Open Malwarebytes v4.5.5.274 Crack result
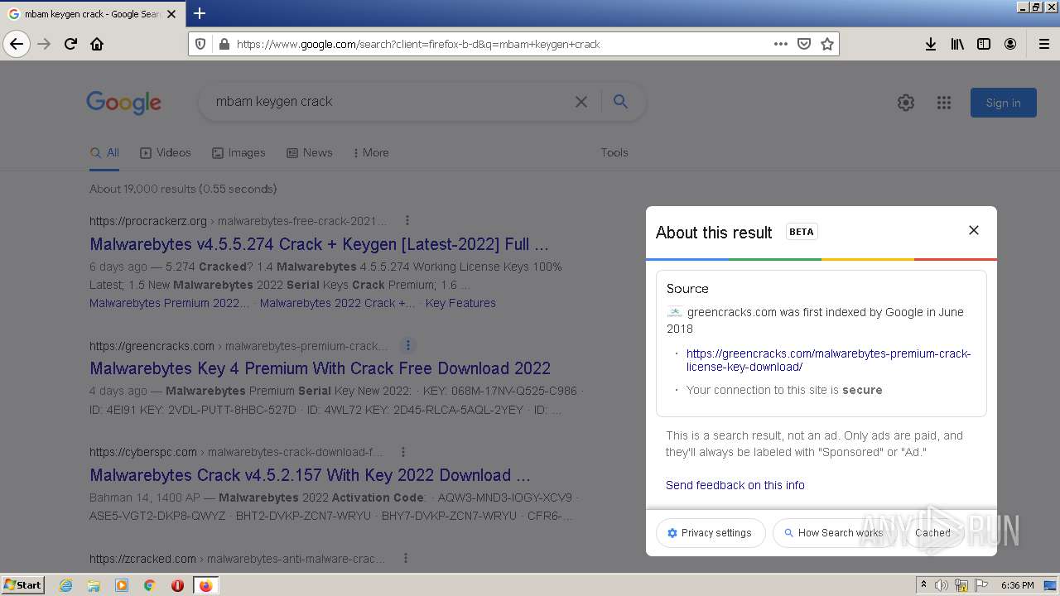This screenshot has height=596, width=1060. (319, 245)
